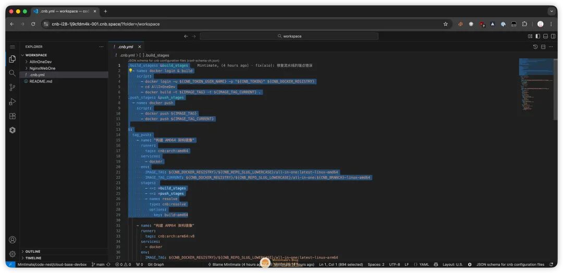Open the Source Control view
Screen dimensions: 563x273
[x=13, y=87]
